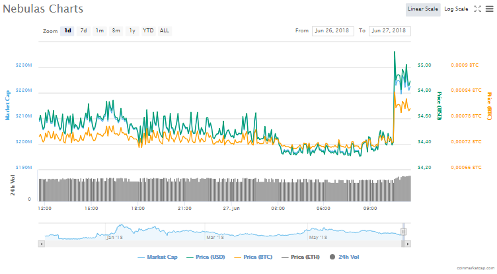Click the 18:00 time axis label

138,209
